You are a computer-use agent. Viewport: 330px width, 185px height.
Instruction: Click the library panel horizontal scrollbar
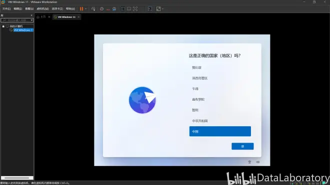pos(17,178)
